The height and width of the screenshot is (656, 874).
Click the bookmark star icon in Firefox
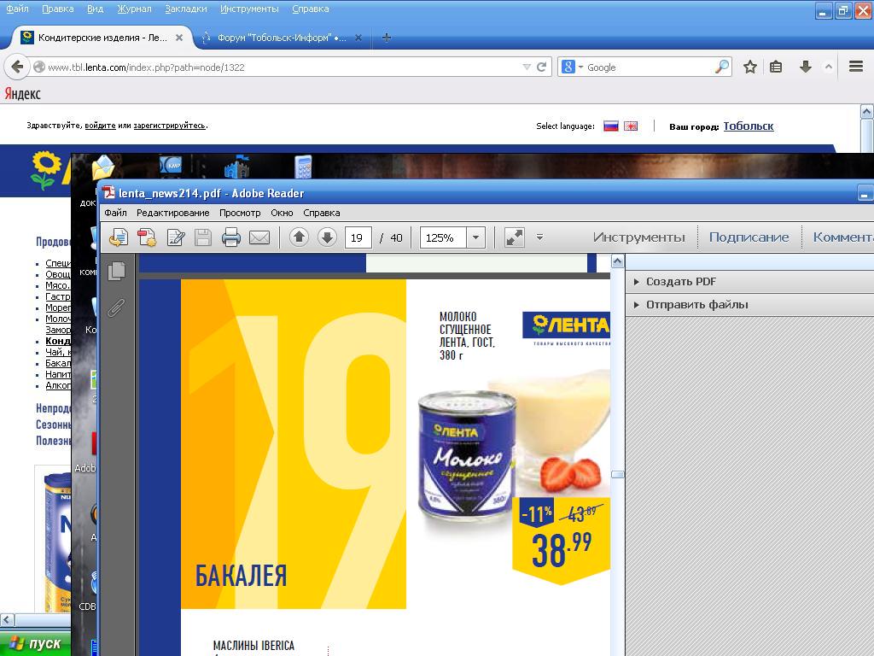[x=750, y=67]
